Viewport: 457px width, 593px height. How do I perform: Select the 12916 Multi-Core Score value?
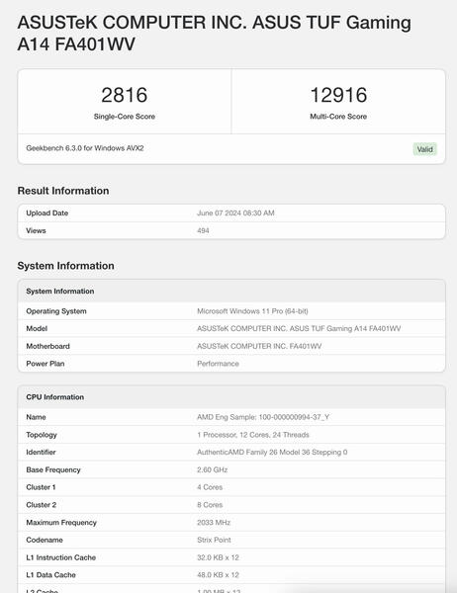(338, 95)
